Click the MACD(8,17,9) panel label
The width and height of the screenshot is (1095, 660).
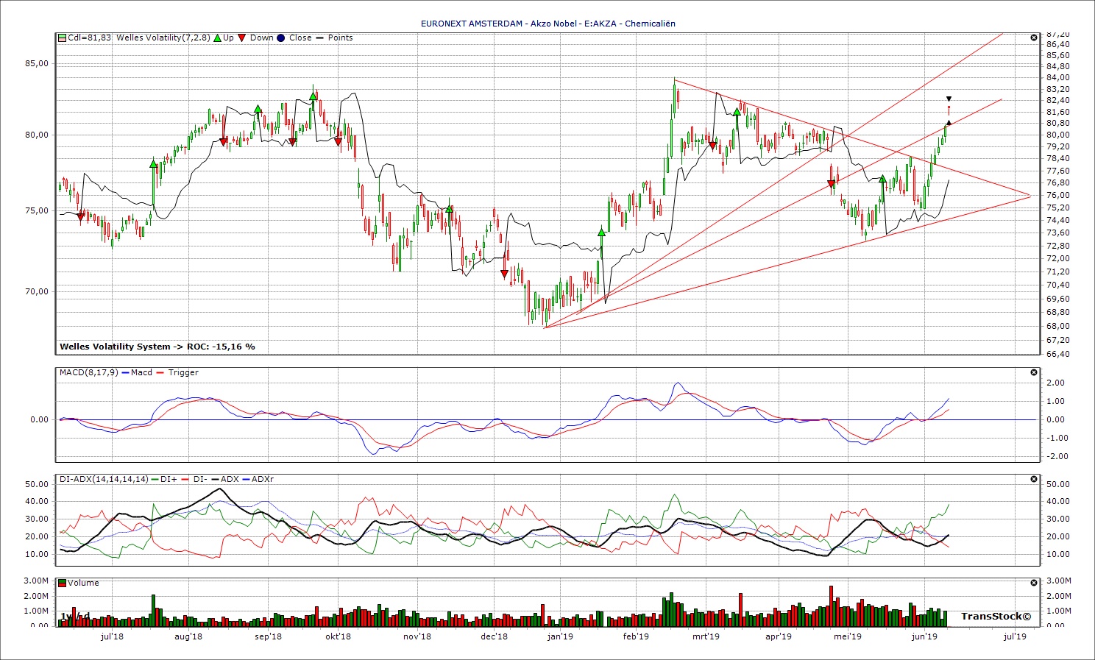click(88, 372)
